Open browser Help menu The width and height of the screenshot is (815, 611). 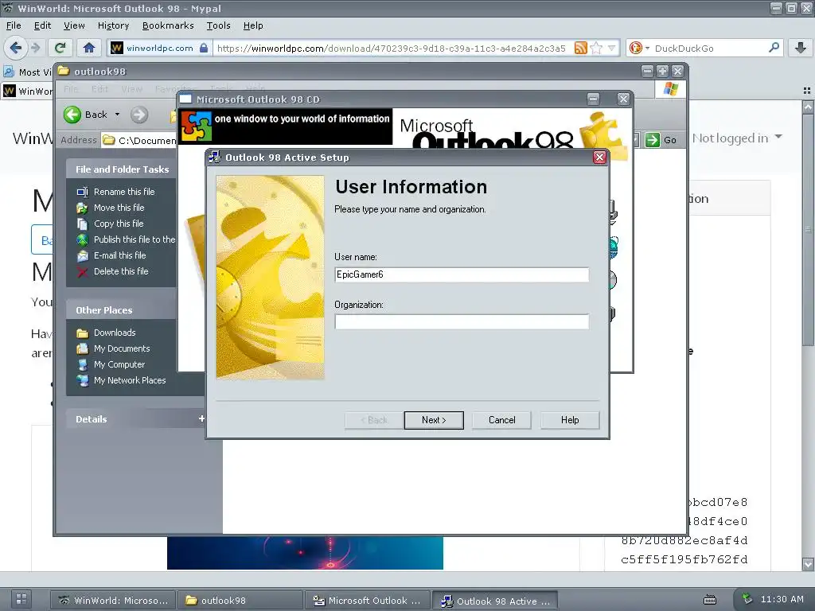253,25
